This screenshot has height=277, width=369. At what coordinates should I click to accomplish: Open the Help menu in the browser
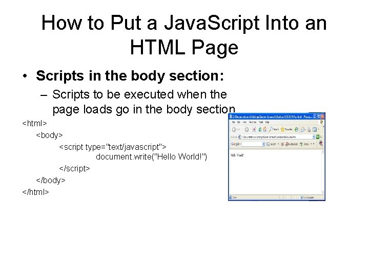tap(268, 122)
